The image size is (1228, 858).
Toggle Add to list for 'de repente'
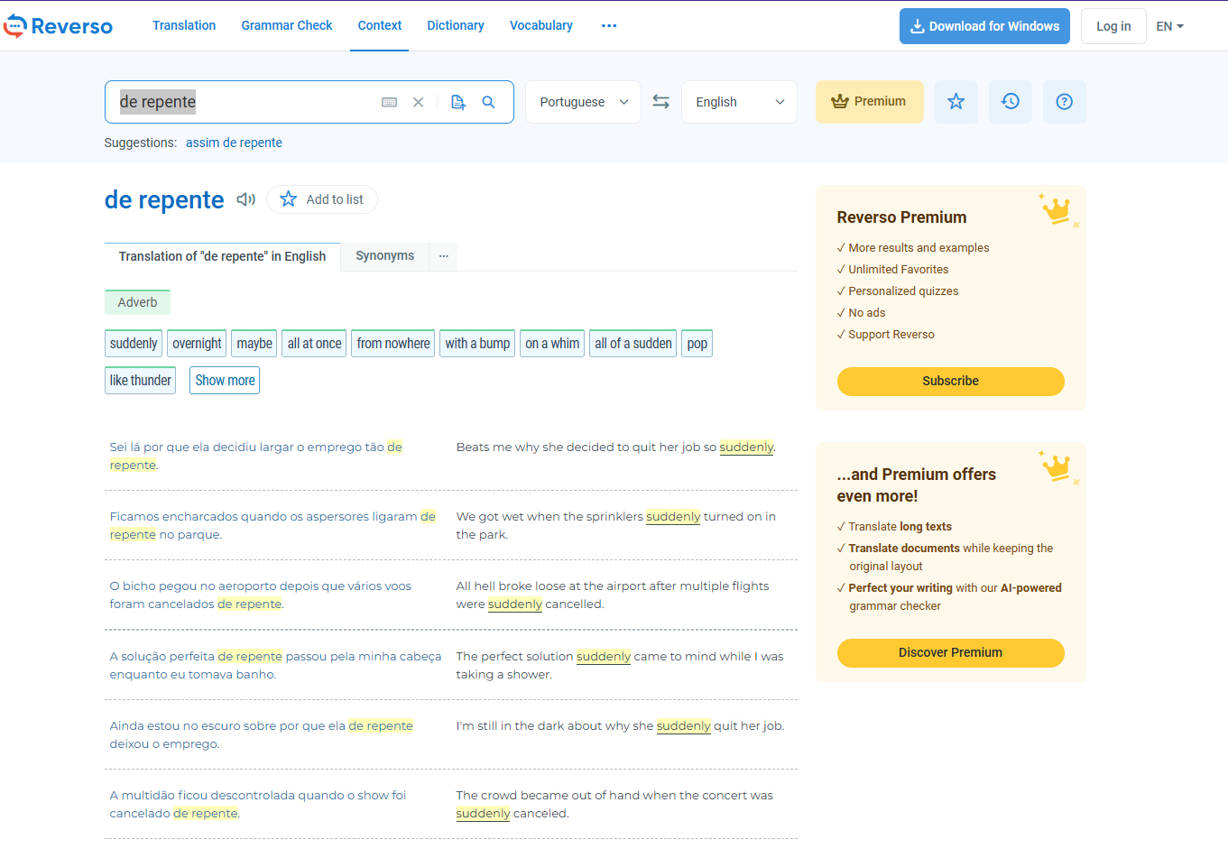[322, 199]
